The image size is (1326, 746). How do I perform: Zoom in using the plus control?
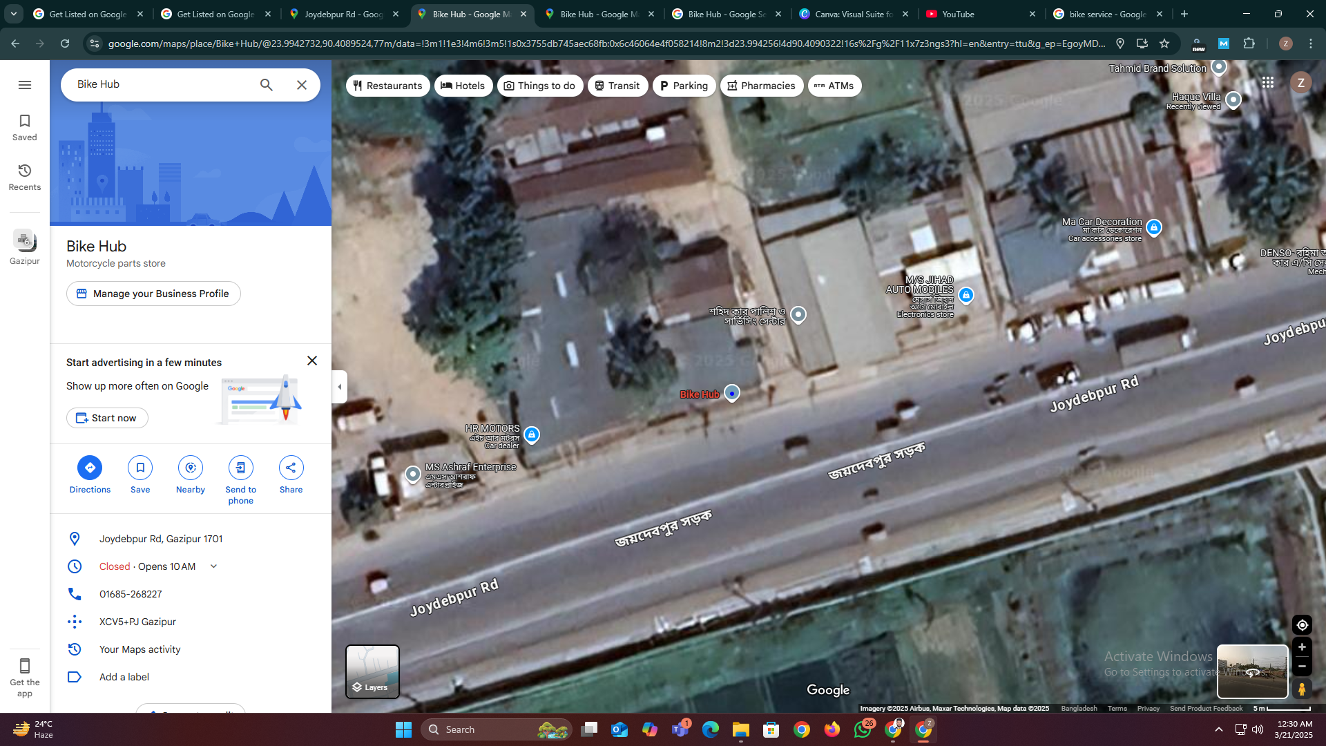click(x=1303, y=647)
